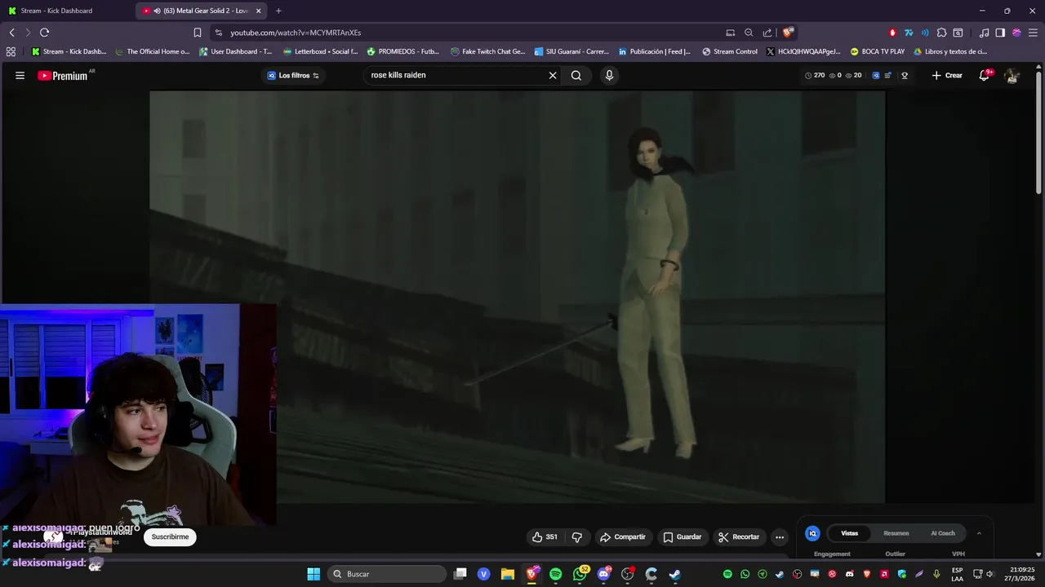Image resolution: width=1045 pixels, height=587 pixels.
Task: Open the browser extensions puzzle icon
Action: [941, 33]
